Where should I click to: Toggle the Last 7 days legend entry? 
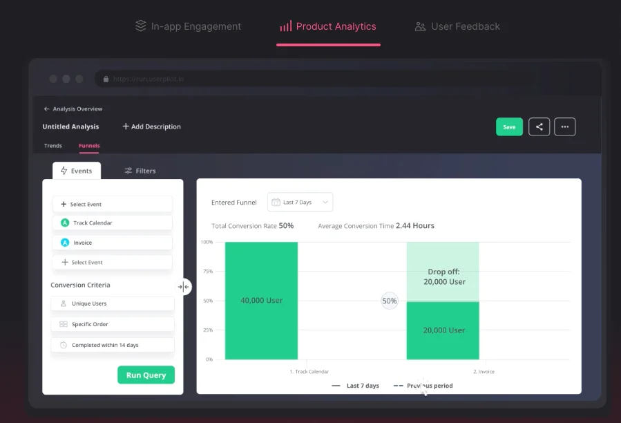[355, 386]
